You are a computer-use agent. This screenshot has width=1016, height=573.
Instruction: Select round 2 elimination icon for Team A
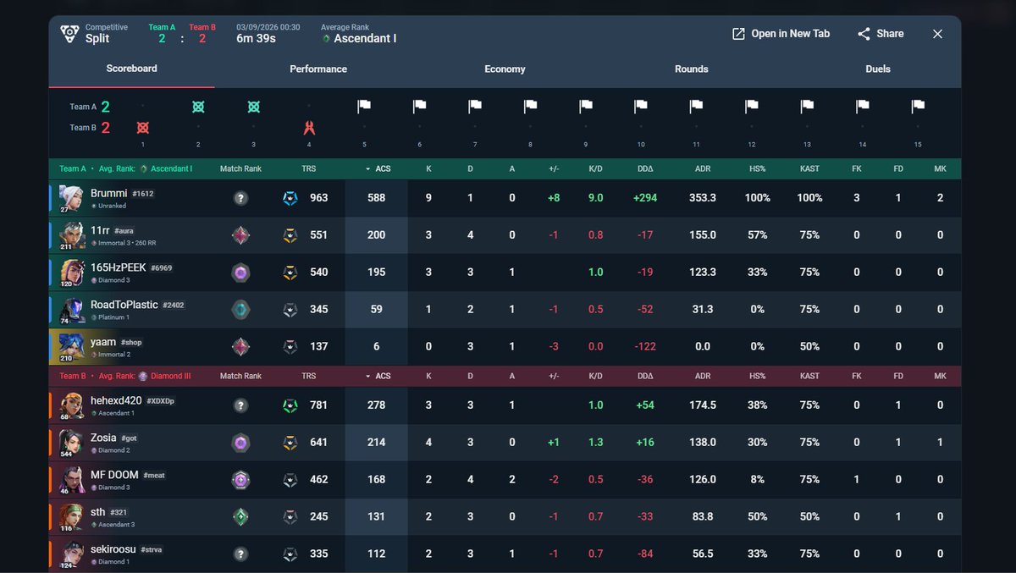[x=198, y=107]
